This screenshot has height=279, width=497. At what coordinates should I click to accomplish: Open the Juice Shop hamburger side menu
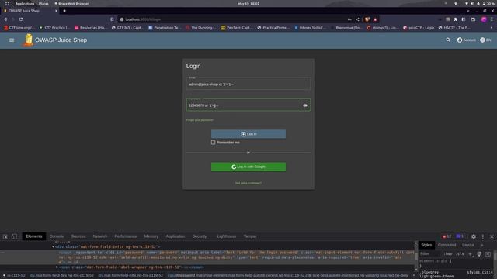point(12,40)
